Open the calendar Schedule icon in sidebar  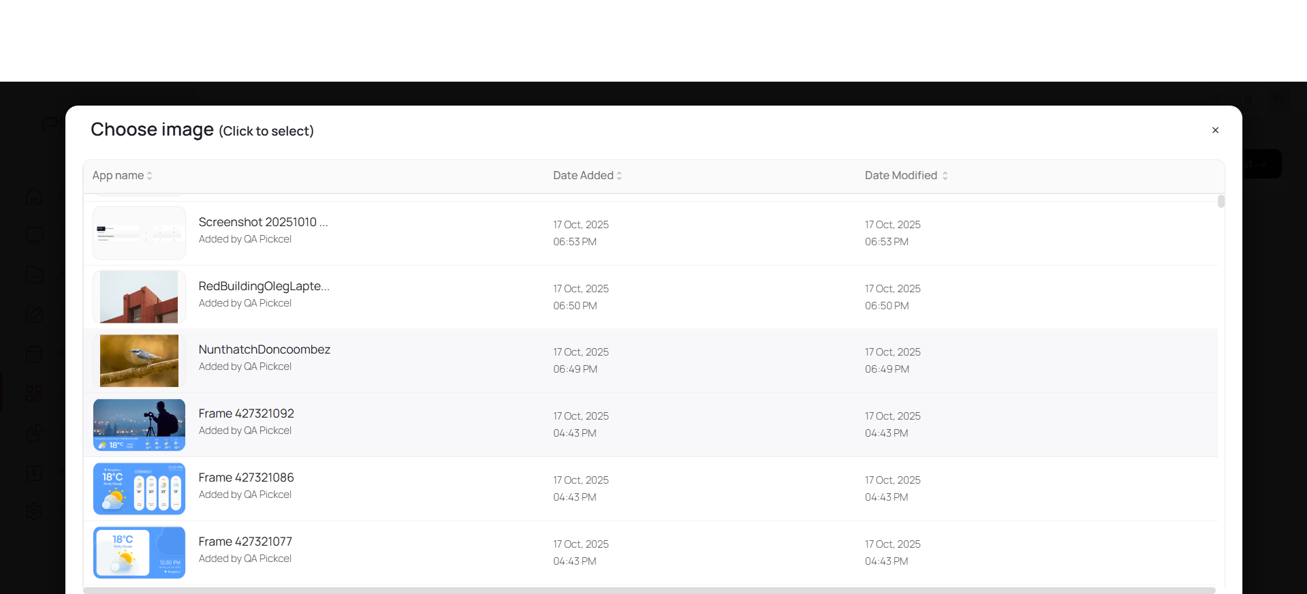click(x=34, y=354)
